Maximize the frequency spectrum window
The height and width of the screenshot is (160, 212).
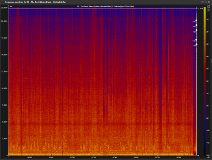pyautogui.click(x=206, y=2)
